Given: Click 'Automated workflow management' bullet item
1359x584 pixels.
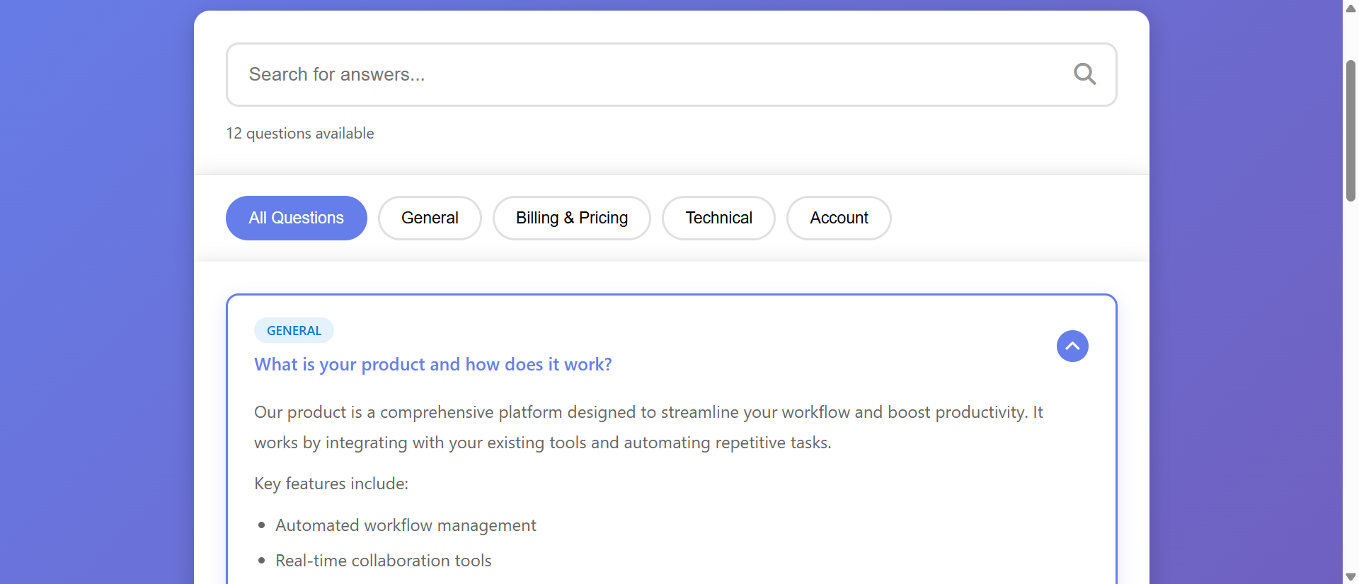Looking at the screenshot, I should [x=406, y=525].
